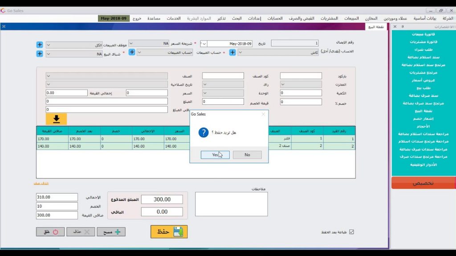Open تاريخ الصلاحية dropdown
Viewport: 456px width, 256px height.
[x=49, y=84]
